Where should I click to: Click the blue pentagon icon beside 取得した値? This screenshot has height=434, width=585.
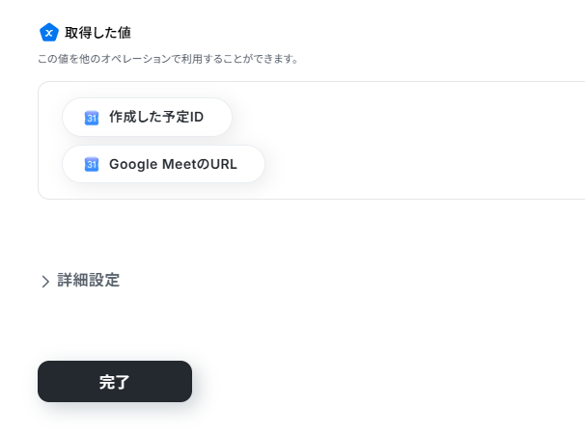pyautogui.click(x=49, y=33)
